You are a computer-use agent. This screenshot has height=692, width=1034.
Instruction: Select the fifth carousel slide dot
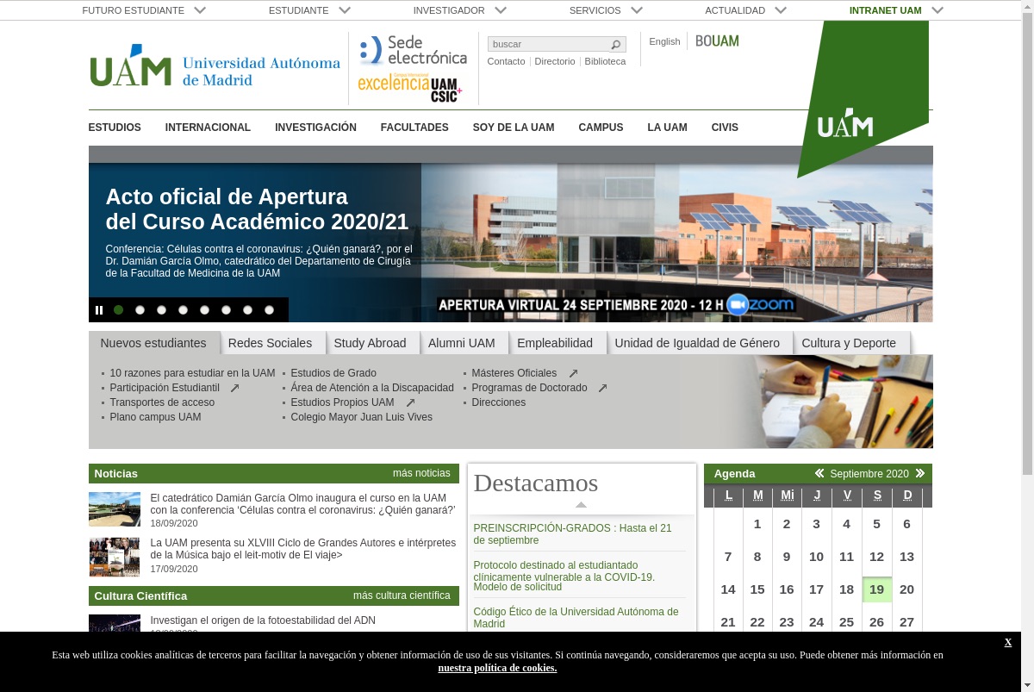pos(204,310)
